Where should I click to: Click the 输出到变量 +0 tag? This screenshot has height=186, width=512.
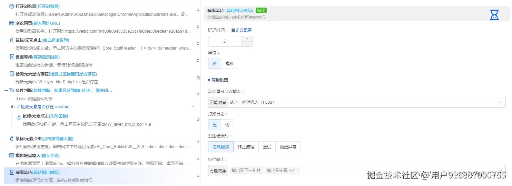coord(282,170)
